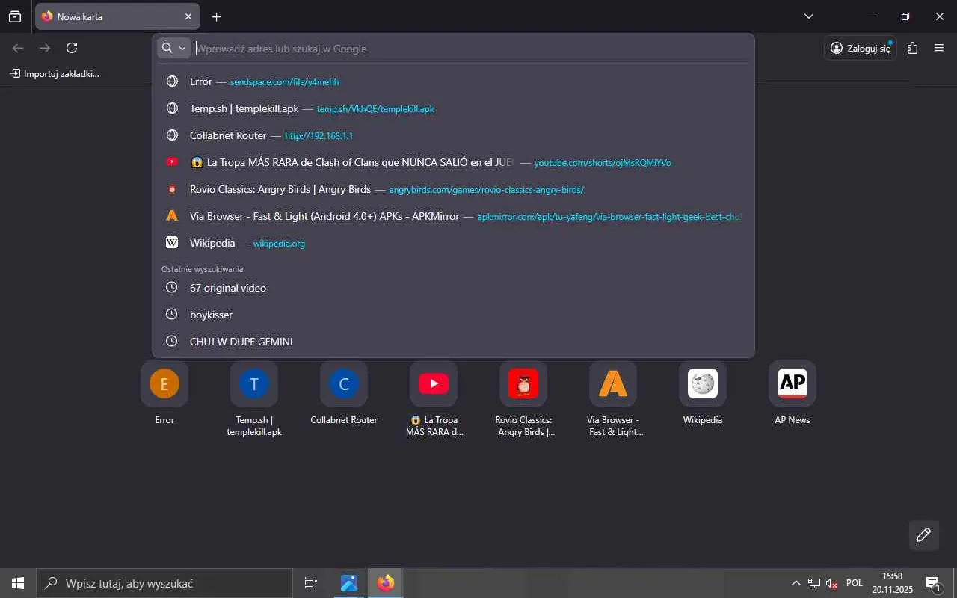This screenshot has width=957, height=598.
Task: Minimize the Firefox window
Action: coord(871,16)
